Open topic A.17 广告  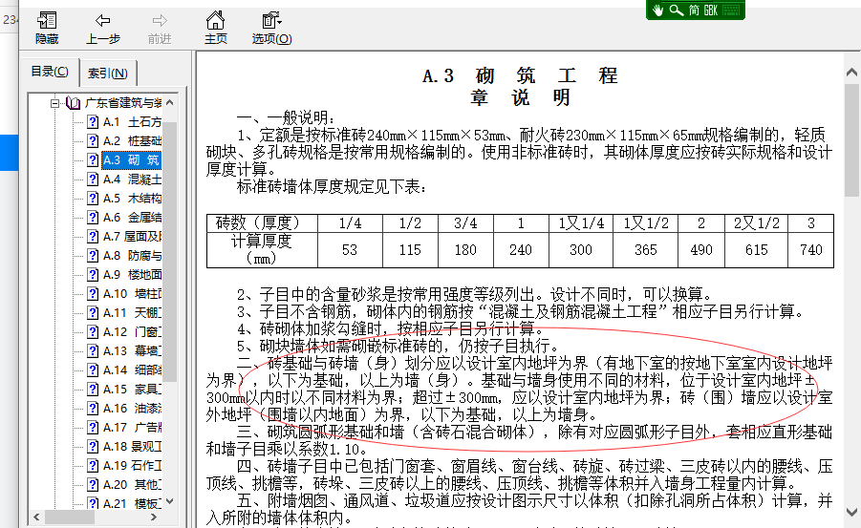click(132, 427)
